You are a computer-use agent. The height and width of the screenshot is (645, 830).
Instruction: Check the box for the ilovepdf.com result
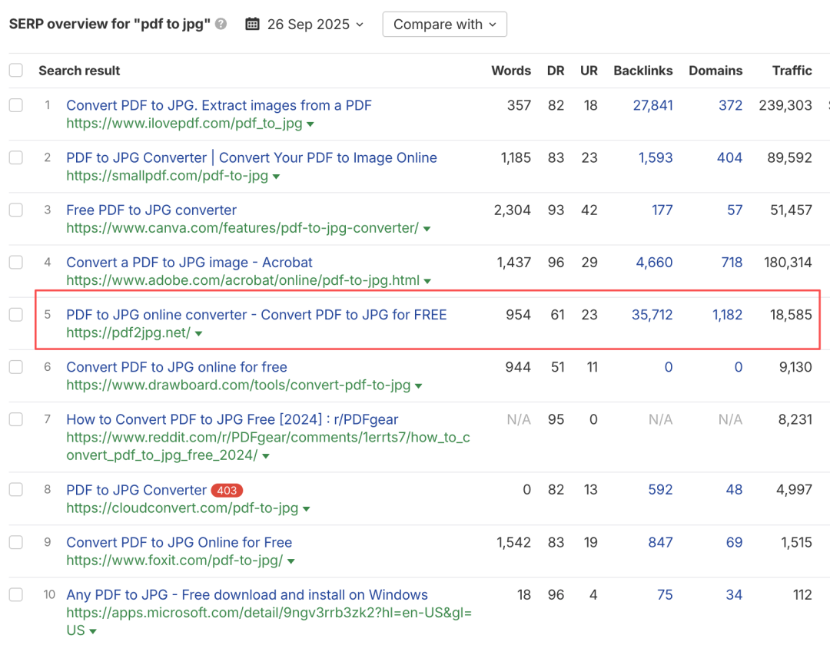pos(16,104)
